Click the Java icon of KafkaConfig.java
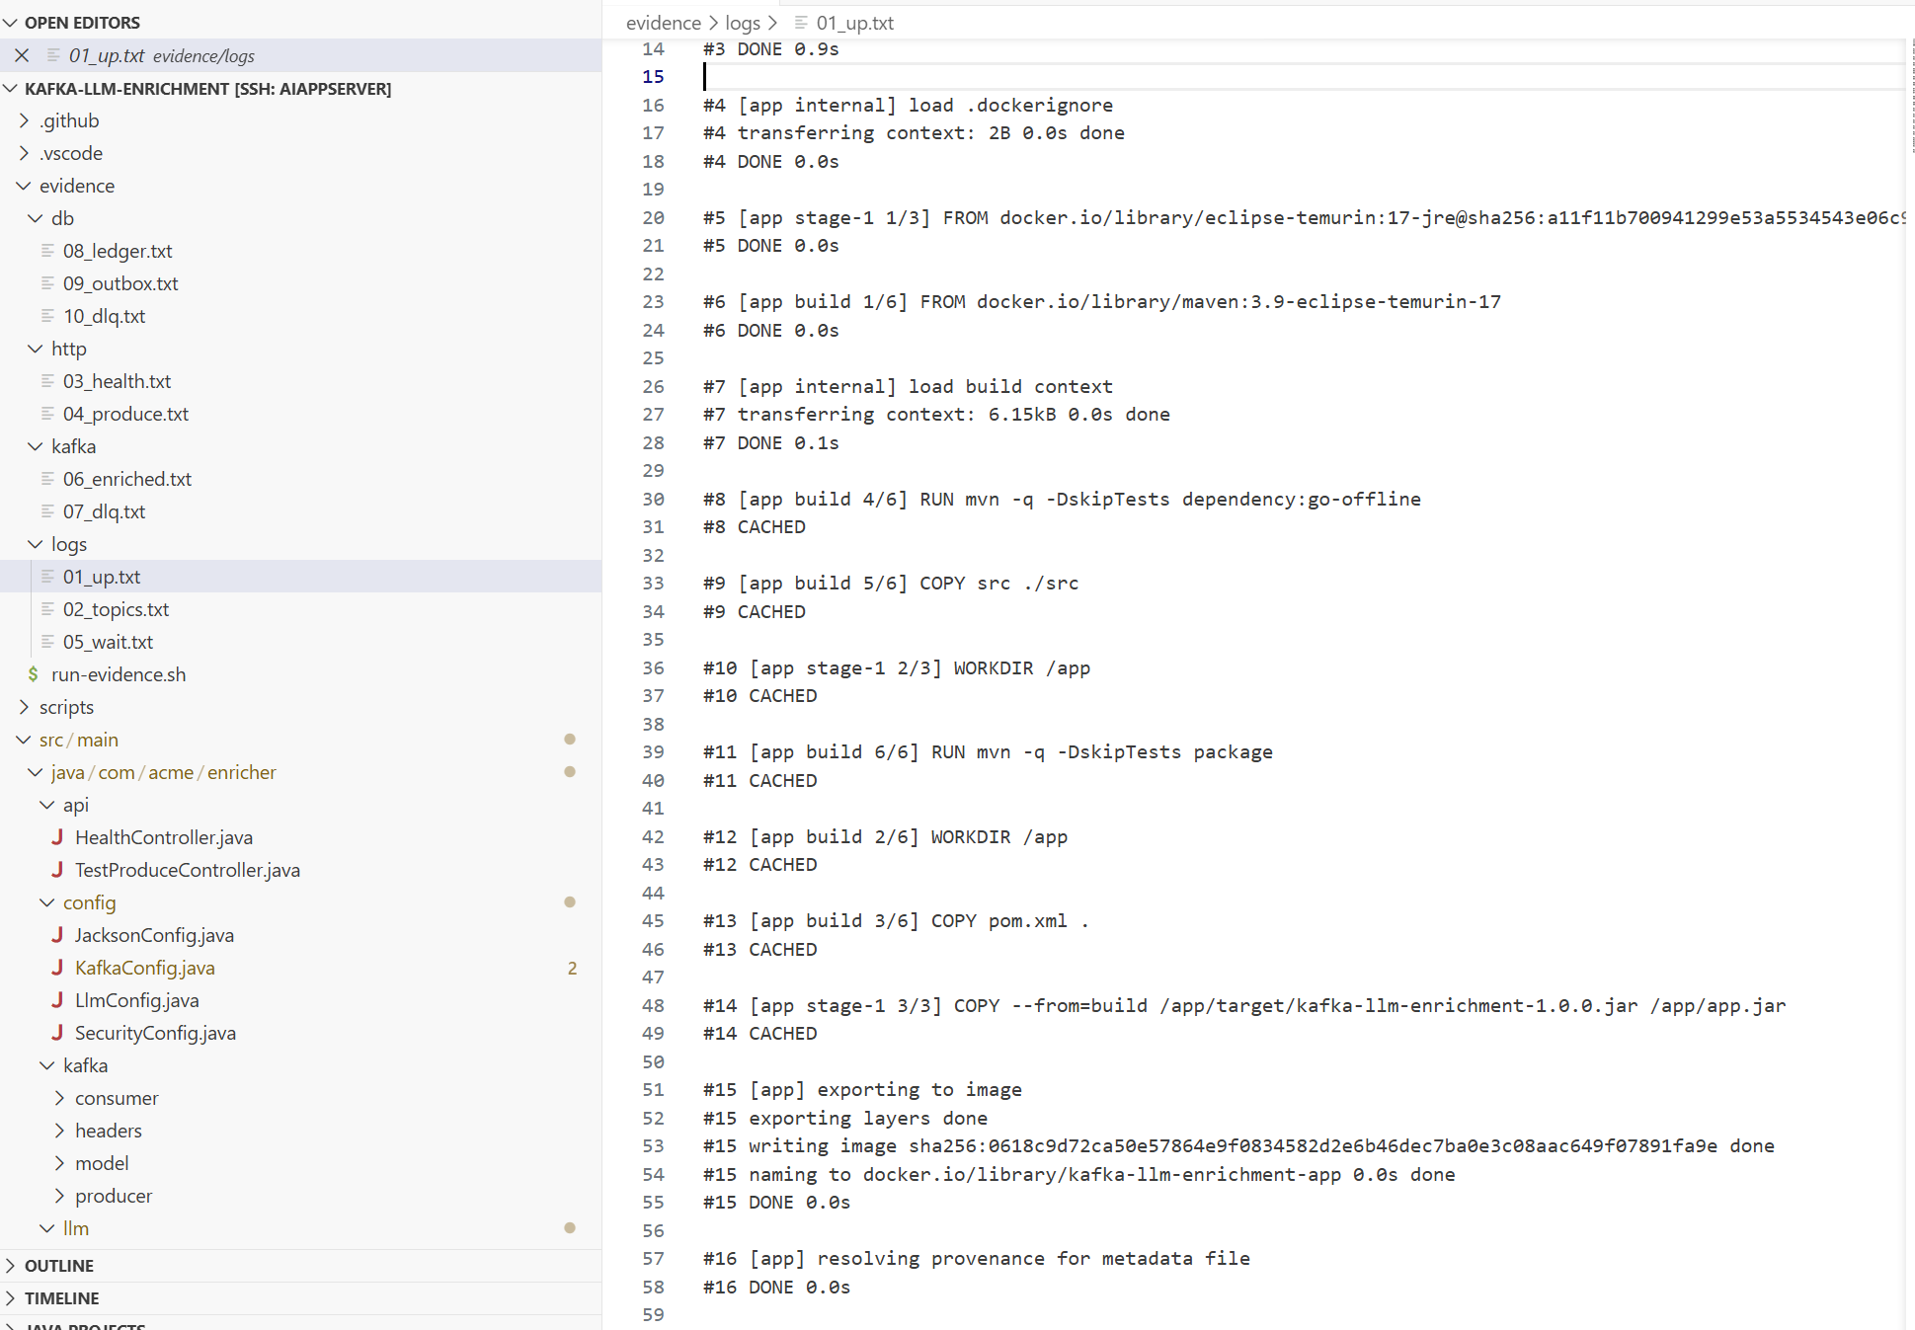 57,968
